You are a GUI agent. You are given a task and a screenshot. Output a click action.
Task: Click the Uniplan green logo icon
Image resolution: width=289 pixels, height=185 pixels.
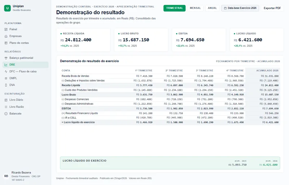point(7,8)
